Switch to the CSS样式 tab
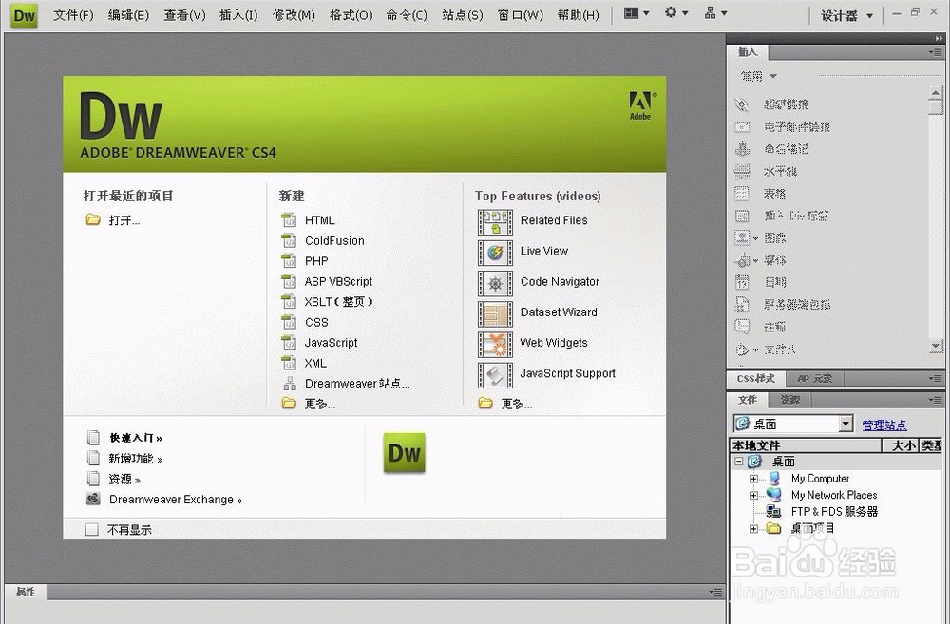Screen dimensions: 950x624 pyautogui.click(x=755, y=379)
